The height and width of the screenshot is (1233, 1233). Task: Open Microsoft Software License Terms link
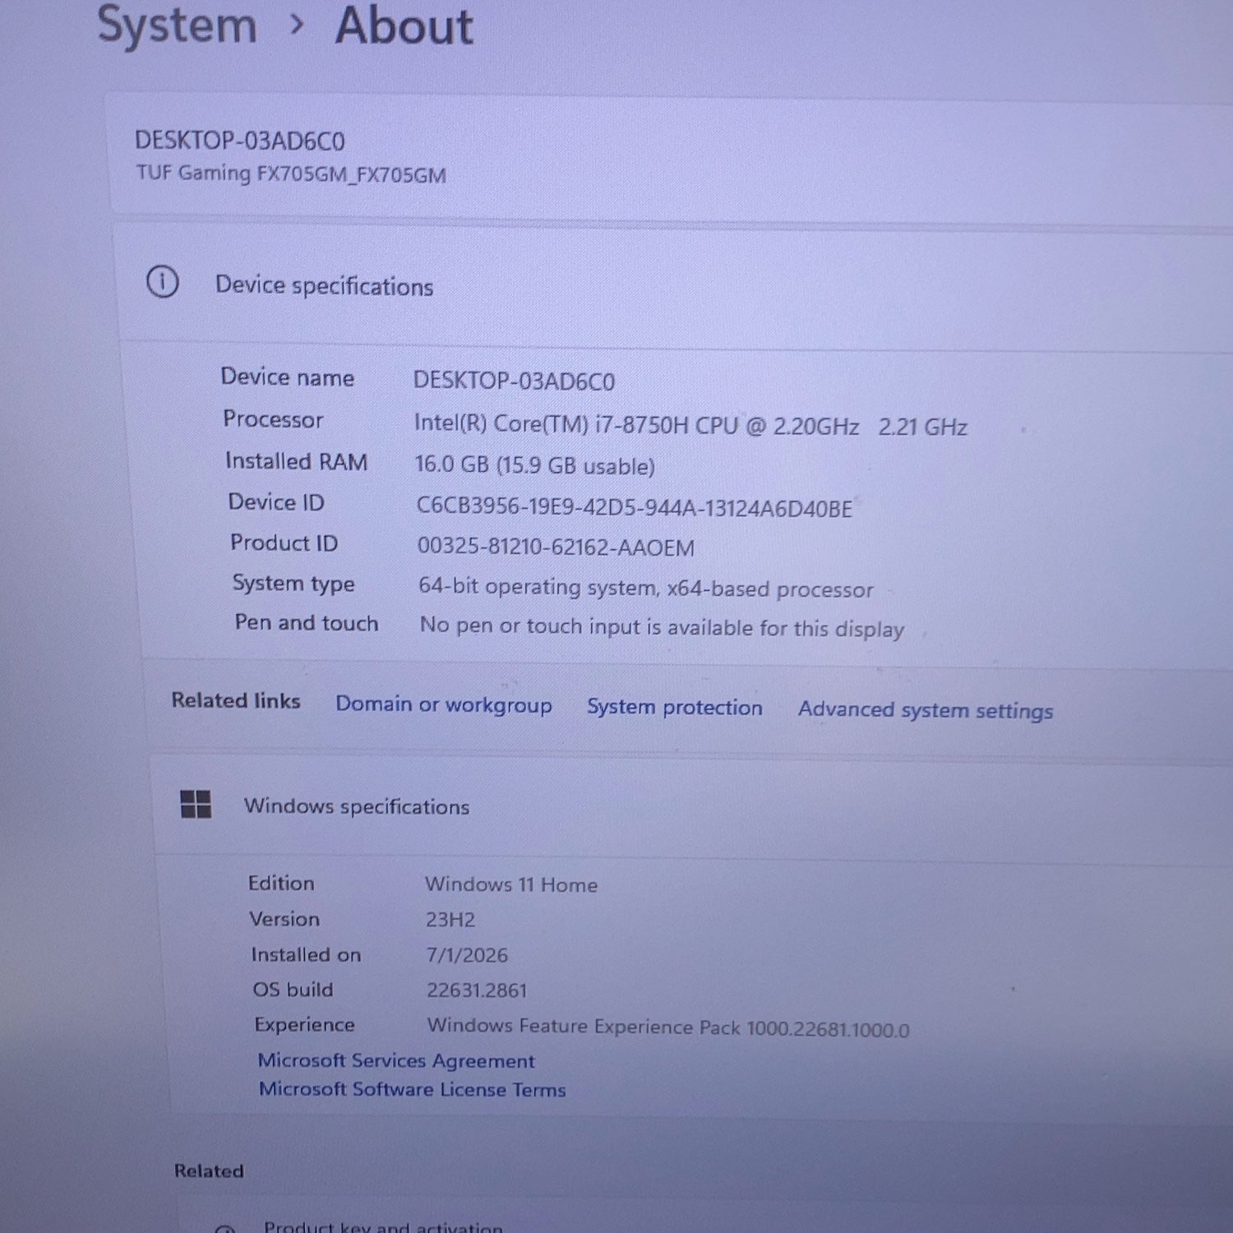point(412,1089)
